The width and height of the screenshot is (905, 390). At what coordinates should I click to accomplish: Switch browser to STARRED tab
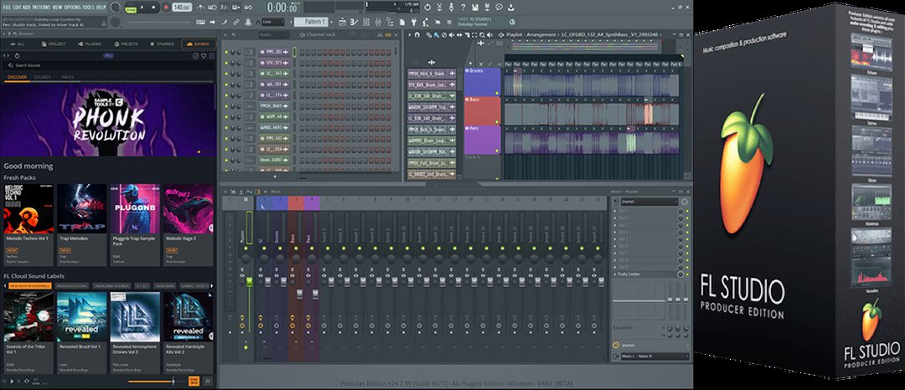click(163, 44)
